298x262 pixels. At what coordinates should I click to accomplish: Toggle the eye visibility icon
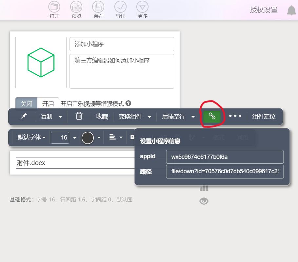[204, 201]
